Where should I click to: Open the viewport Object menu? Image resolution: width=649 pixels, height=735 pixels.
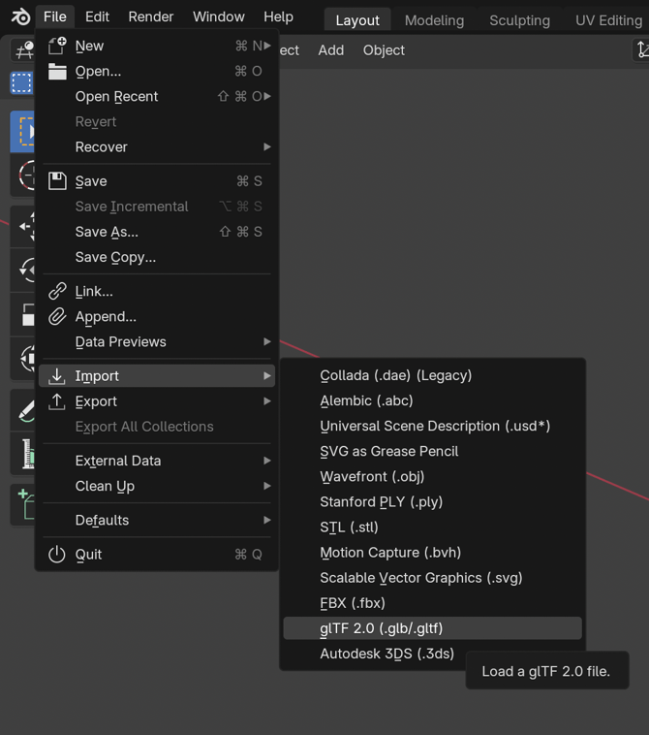tap(384, 50)
